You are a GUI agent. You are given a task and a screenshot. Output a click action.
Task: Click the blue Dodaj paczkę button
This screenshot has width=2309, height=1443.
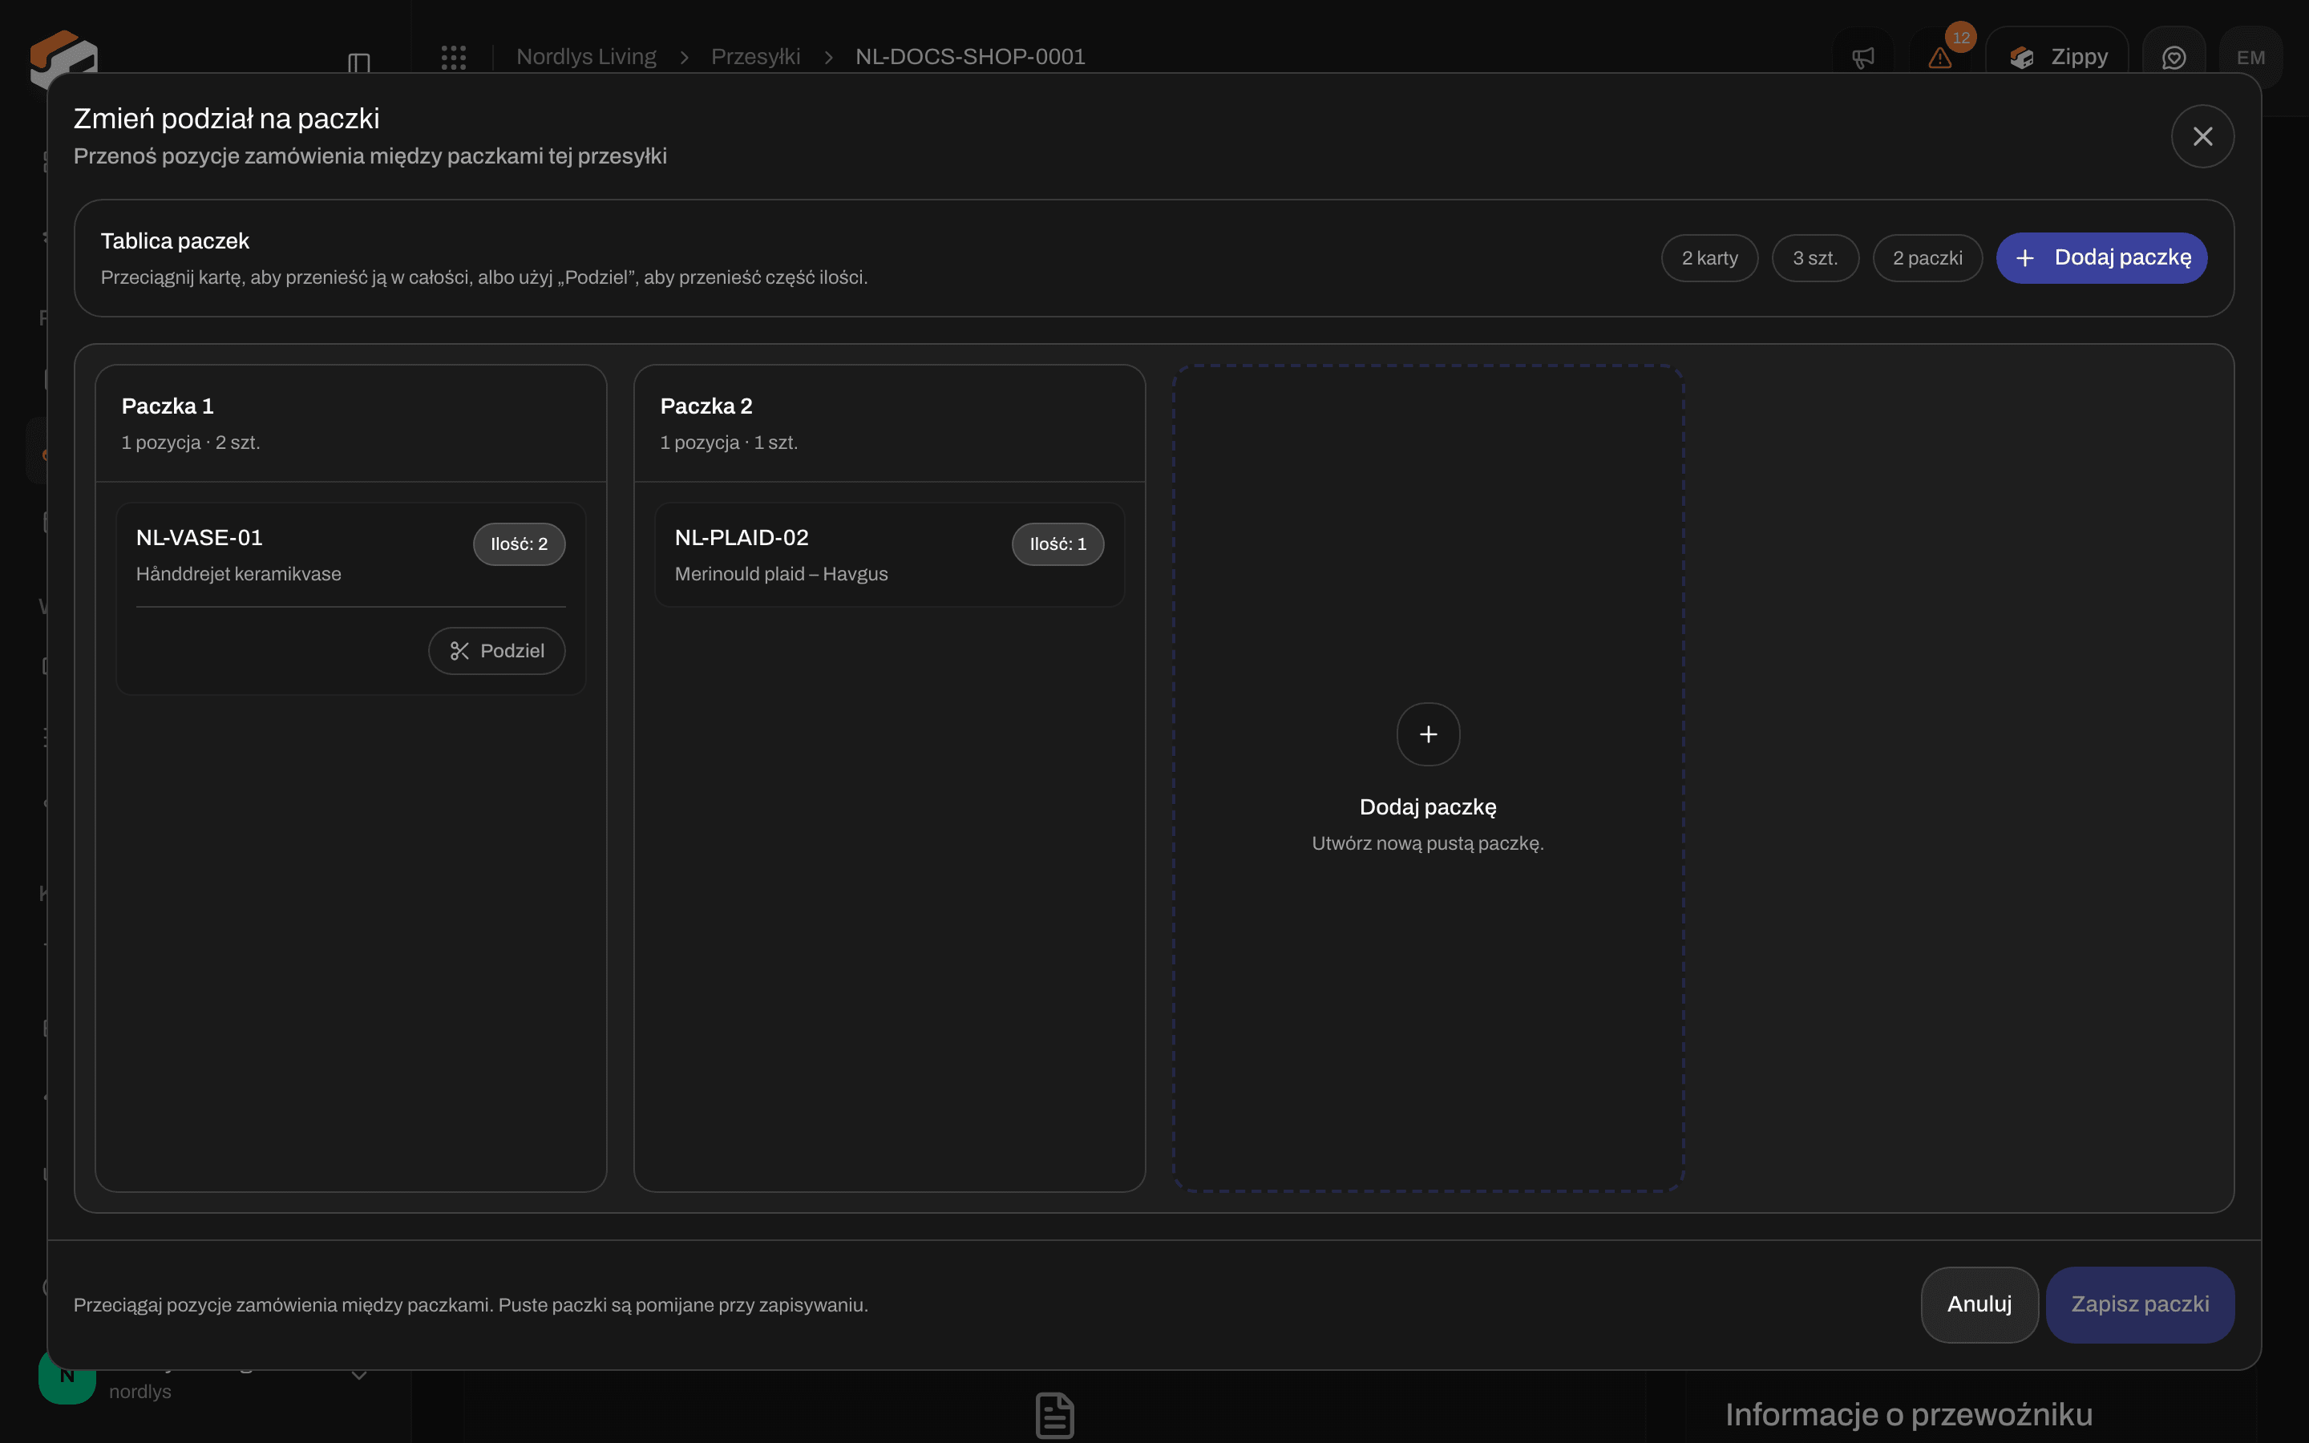(x=2101, y=257)
